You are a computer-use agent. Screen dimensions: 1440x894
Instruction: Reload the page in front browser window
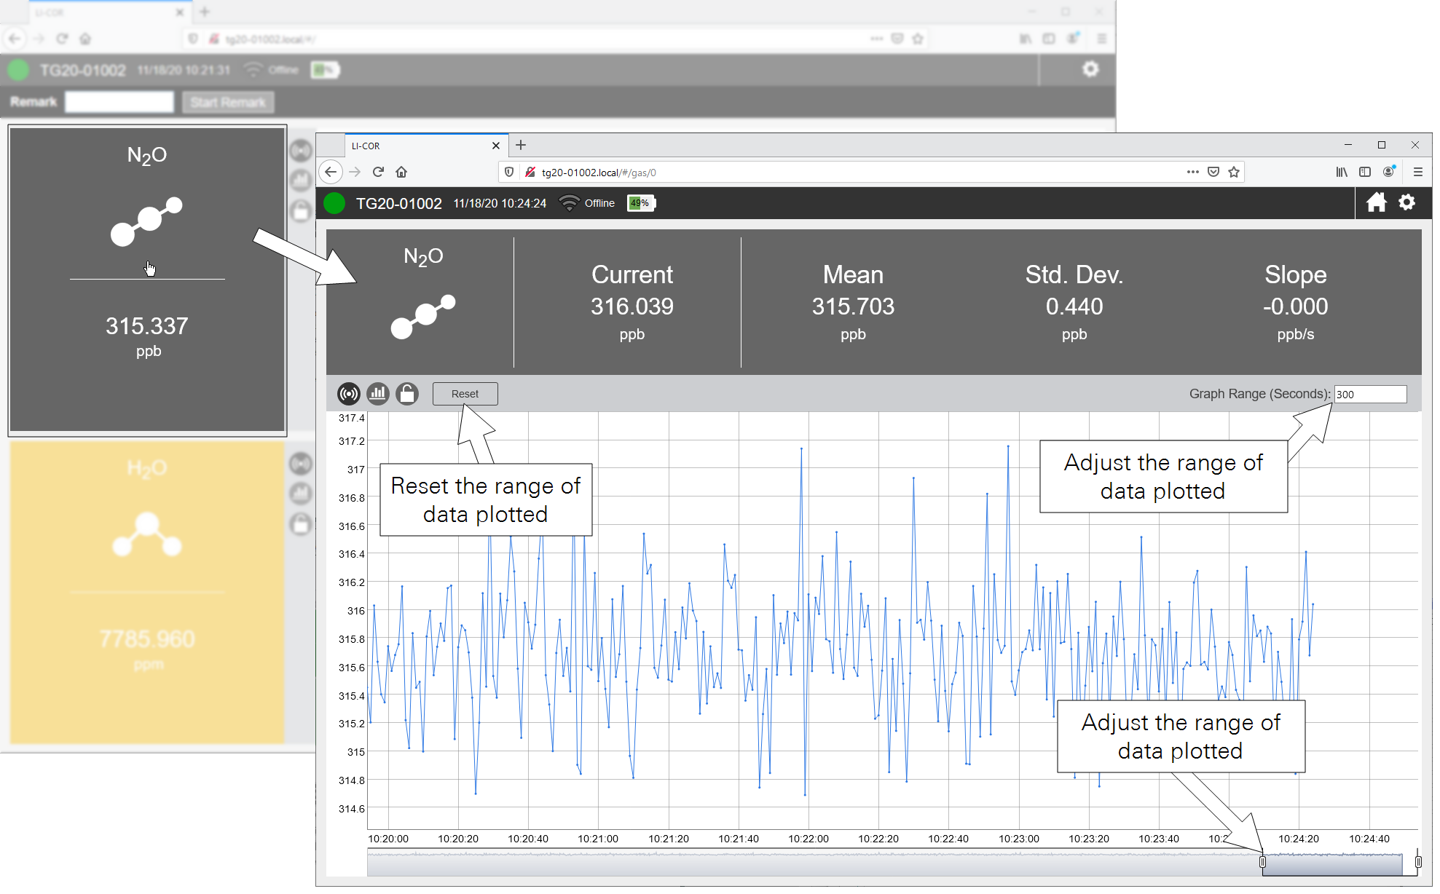tap(378, 172)
